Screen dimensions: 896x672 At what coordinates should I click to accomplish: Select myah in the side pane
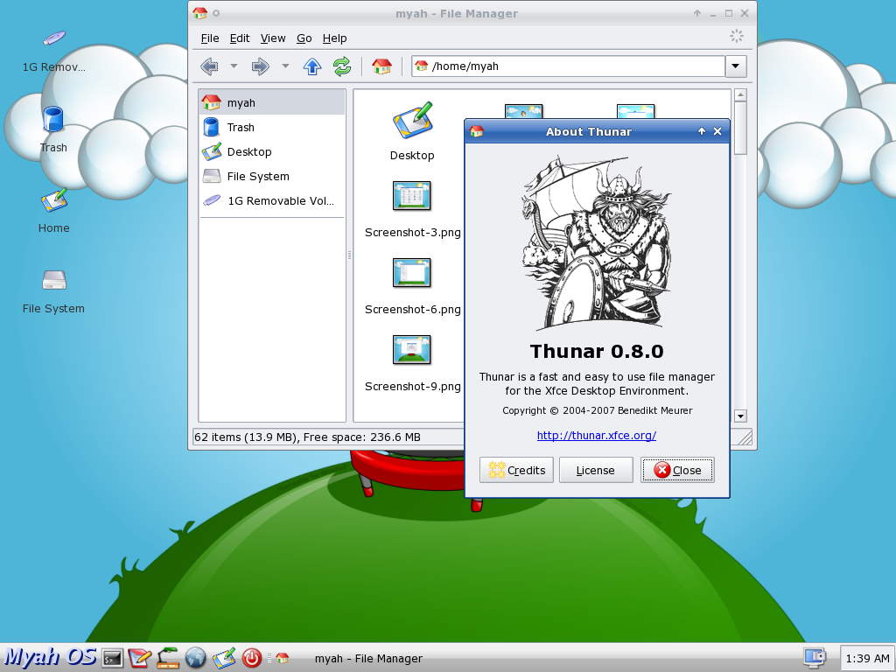273,103
